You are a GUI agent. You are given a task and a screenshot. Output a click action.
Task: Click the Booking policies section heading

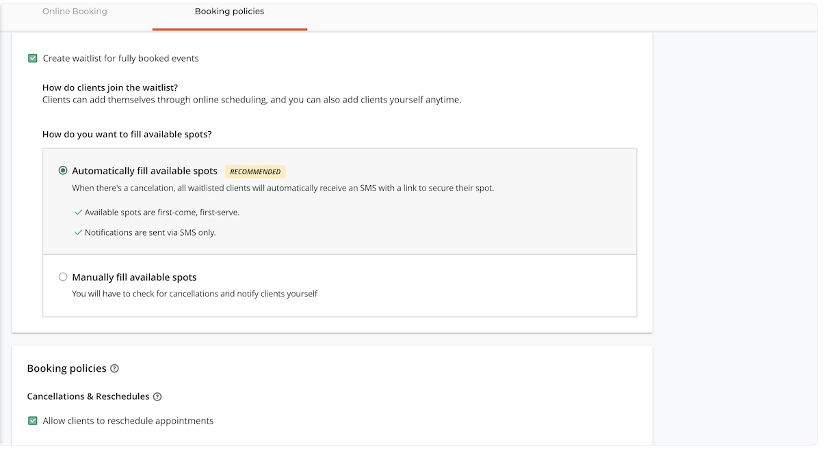66,369
